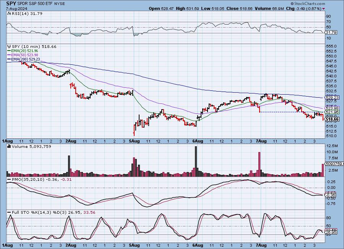
Task: Select the green EMA(20) legend line
Action: pos(9,51)
